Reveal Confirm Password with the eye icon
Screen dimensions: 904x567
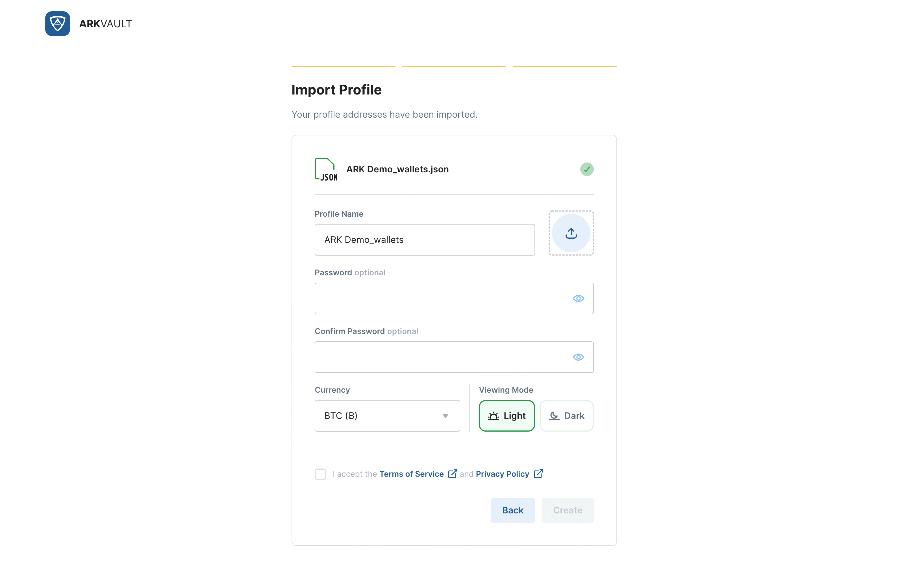(578, 357)
